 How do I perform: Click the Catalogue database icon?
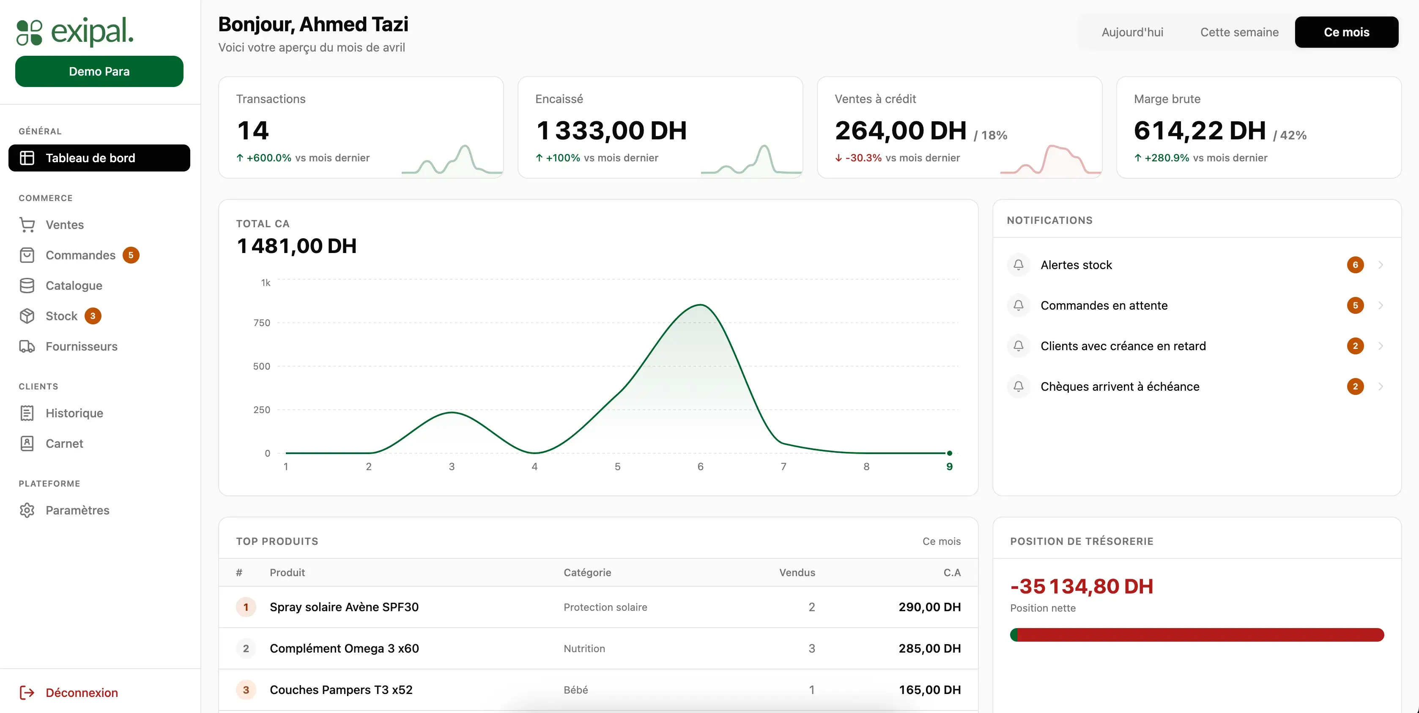[x=27, y=286]
